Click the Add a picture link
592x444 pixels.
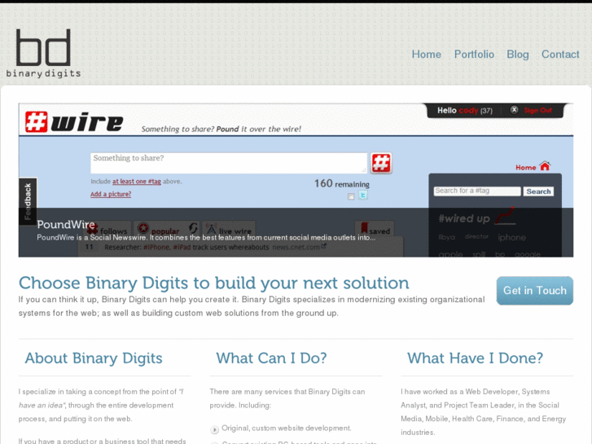111,194
